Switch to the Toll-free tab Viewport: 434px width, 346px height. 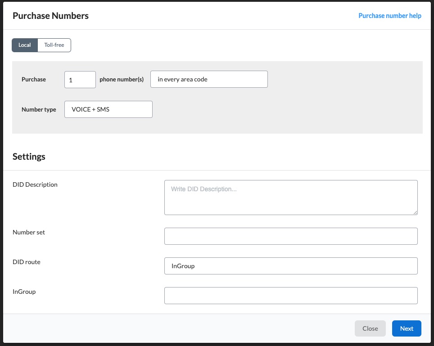54,45
